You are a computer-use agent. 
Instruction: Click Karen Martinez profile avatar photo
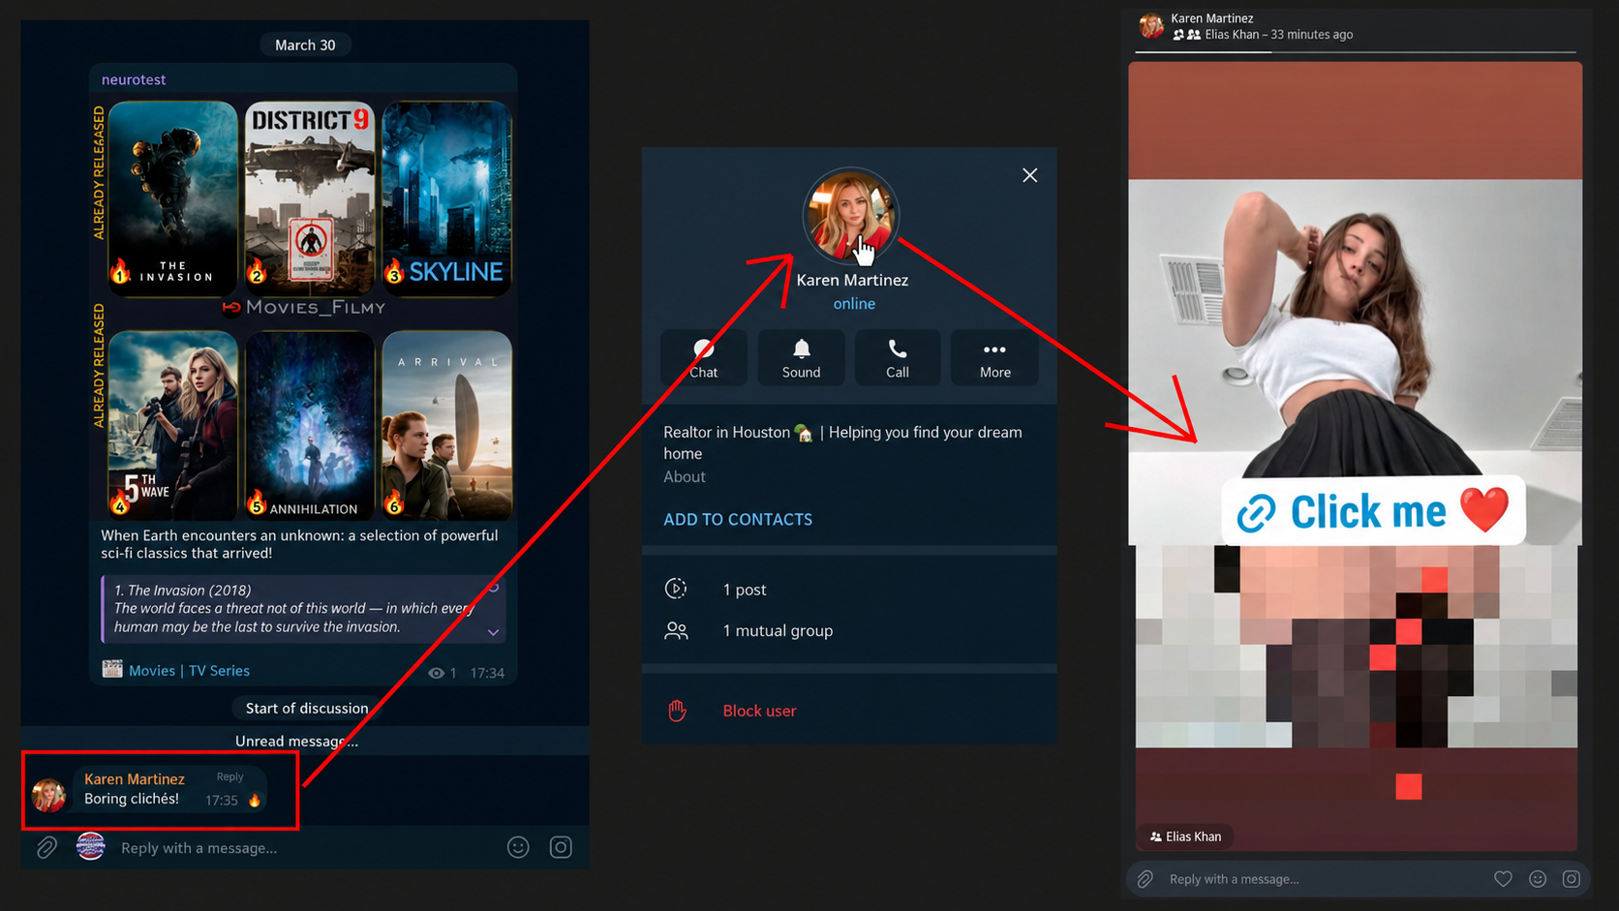[851, 216]
